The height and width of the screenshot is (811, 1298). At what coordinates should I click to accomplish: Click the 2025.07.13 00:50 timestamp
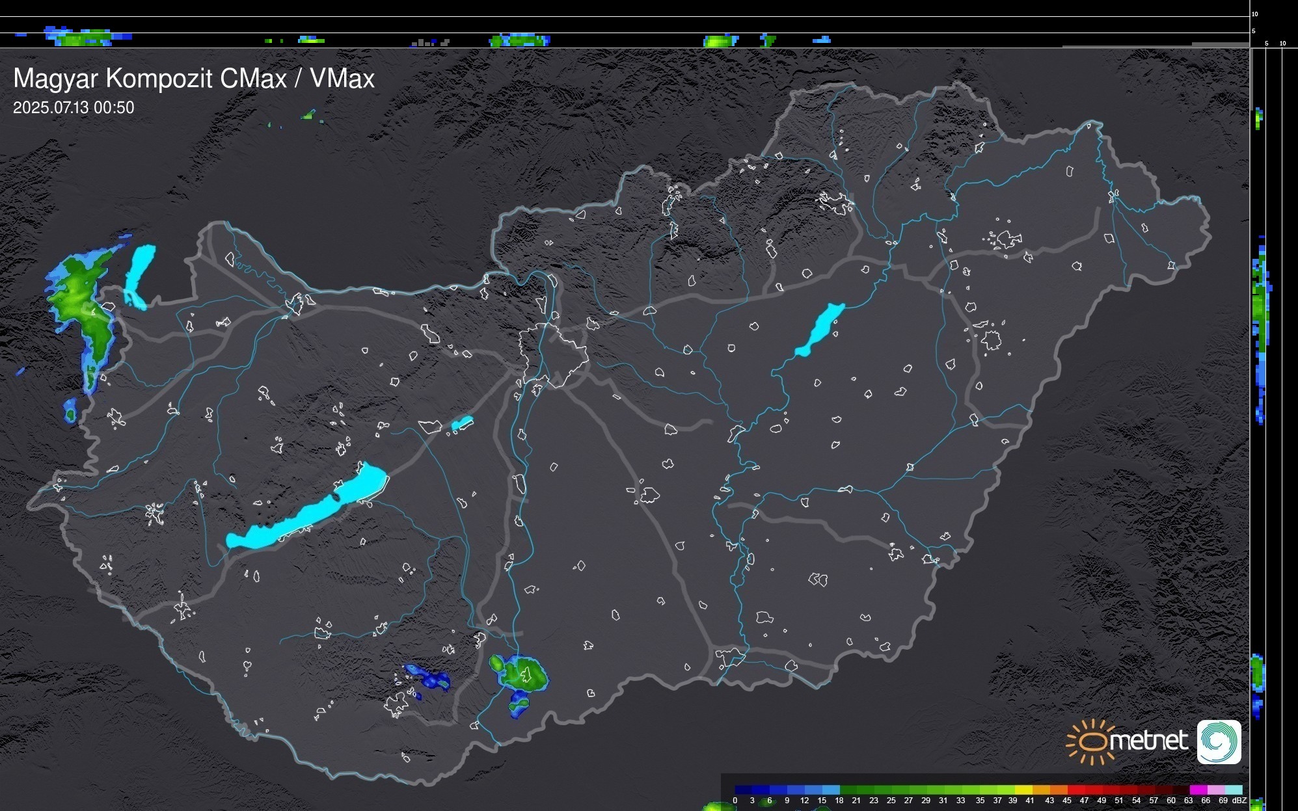pyautogui.click(x=74, y=108)
